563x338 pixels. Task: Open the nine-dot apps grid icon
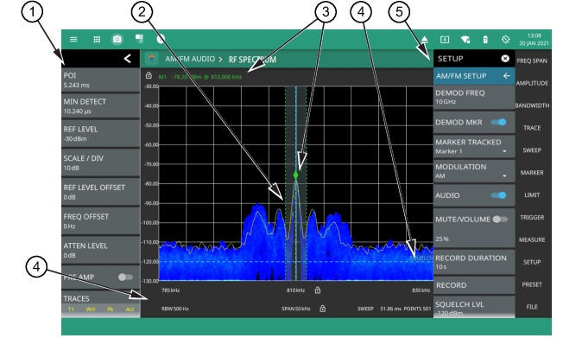pyautogui.click(x=97, y=39)
